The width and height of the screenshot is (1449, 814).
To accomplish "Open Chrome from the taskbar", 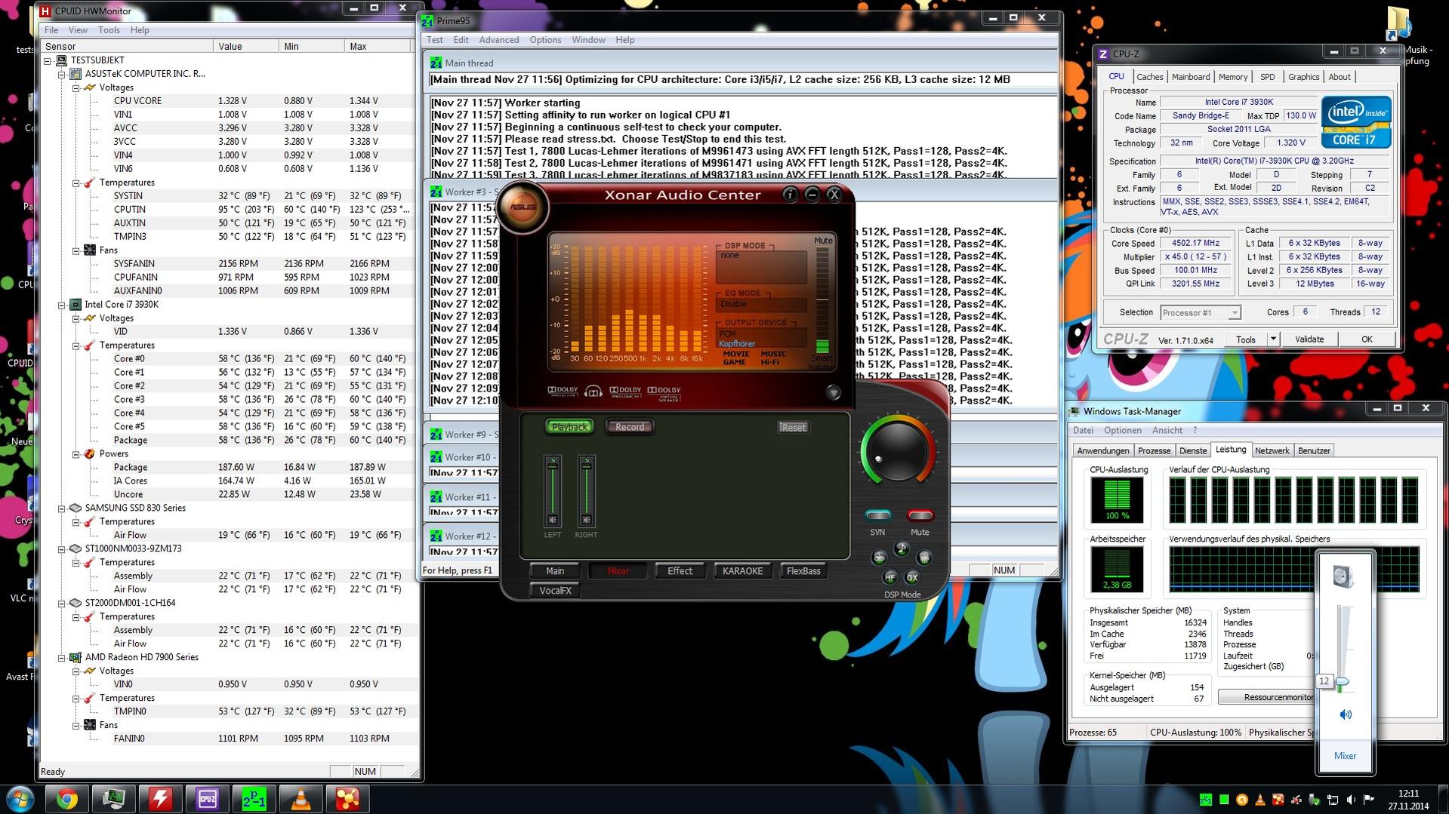I will tap(67, 798).
